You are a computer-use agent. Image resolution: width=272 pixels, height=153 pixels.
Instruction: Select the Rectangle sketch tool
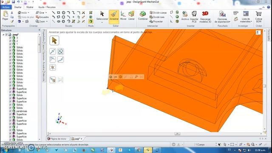pos(59,13)
